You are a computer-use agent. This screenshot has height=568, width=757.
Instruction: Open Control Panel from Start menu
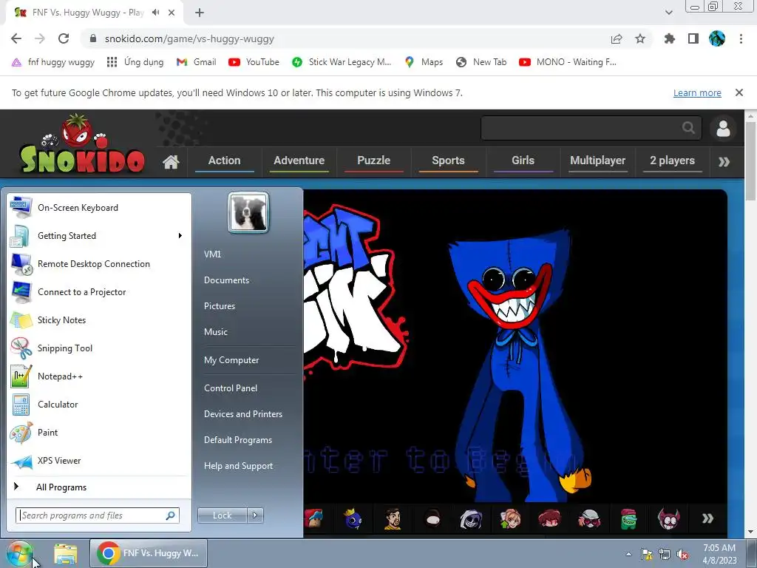point(231,388)
